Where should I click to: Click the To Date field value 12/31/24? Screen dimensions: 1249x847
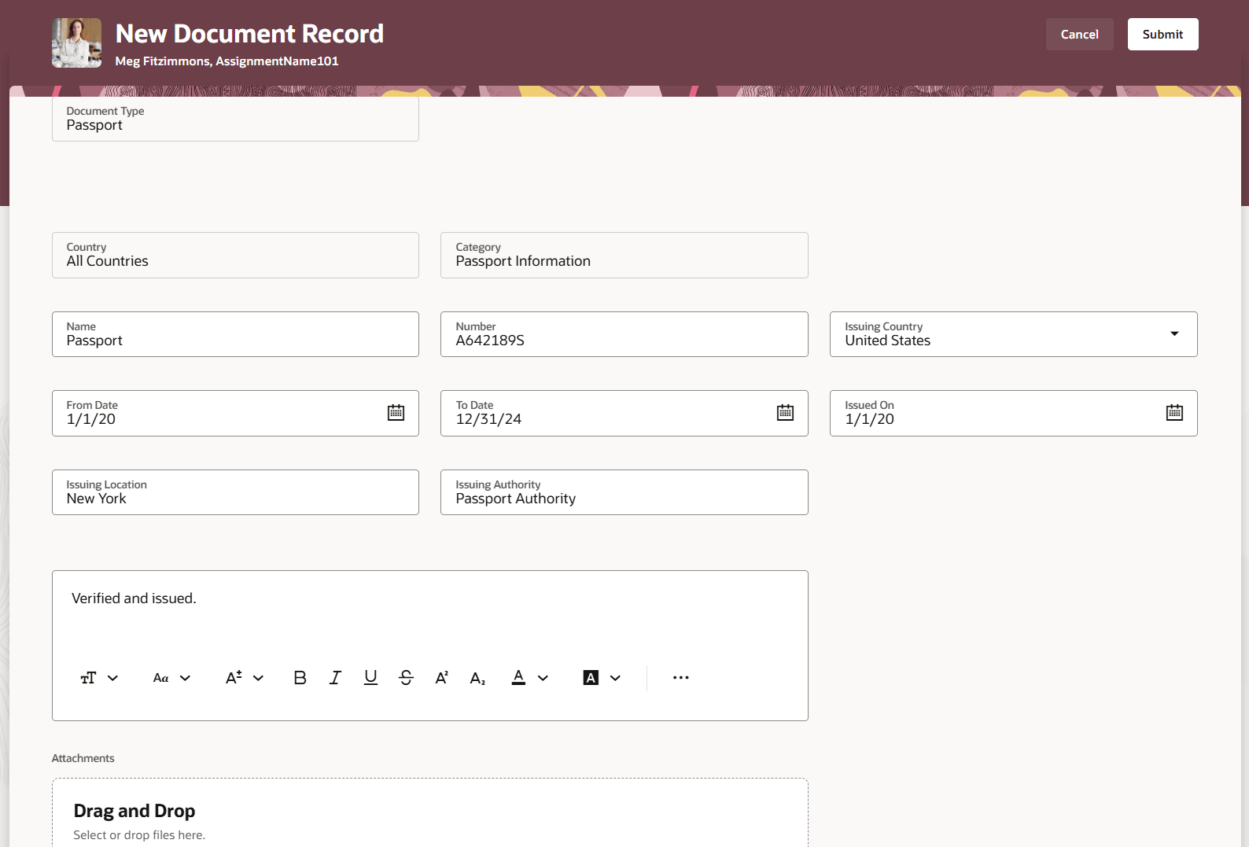click(488, 419)
